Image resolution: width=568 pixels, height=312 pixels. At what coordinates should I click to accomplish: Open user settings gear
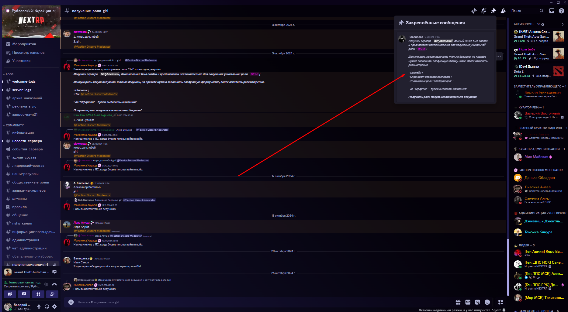click(x=54, y=307)
